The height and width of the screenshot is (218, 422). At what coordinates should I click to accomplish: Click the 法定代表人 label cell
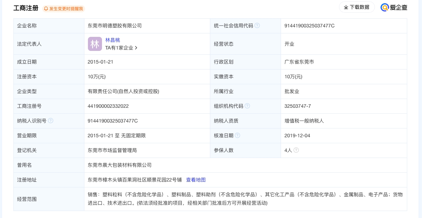(49, 44)
